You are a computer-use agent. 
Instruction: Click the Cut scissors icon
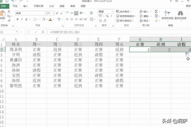click(x=9, y=12)
